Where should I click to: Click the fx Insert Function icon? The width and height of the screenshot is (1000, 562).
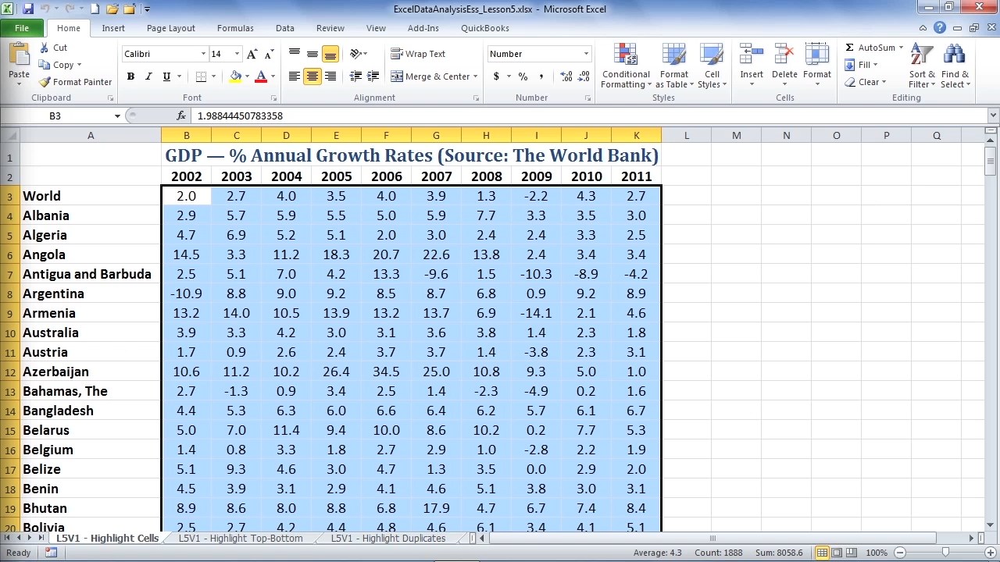coord(181,116)
